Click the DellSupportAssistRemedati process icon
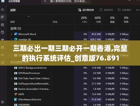This screenshot has height=106, width=140. (16, 84)
